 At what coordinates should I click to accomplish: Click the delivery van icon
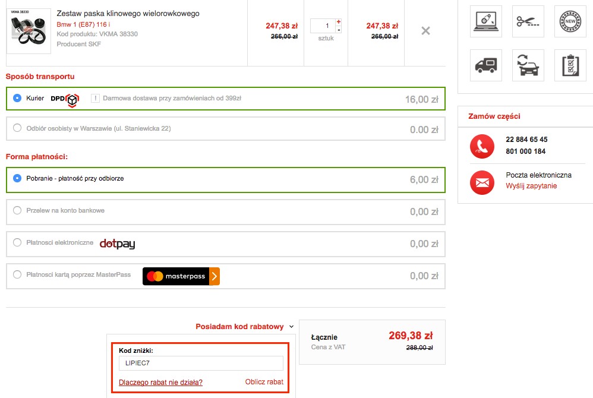(x=486, y=65)
